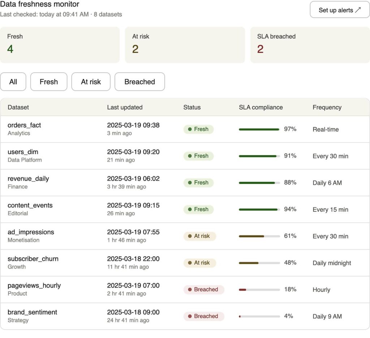The width and height of the screenshot is (370, 338).
Task: Click the 97% compliance value
Action: tap(290, 129)
